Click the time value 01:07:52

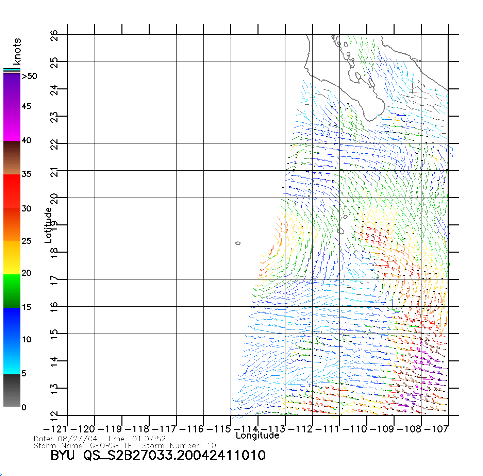point(149,439)
